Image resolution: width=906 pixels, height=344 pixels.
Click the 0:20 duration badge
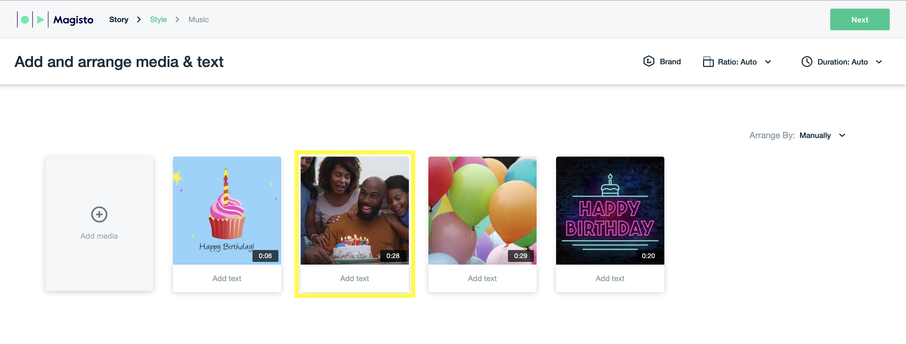coord(648,256)
